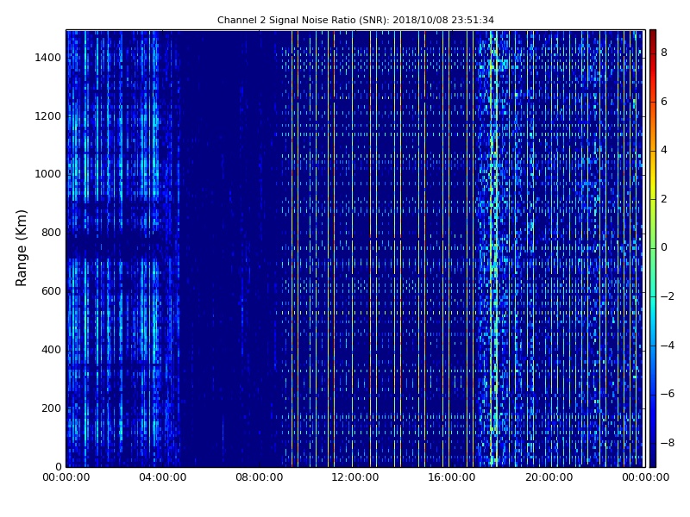This screenshot has height=517, width=690.
Task: Click the x-axis tick label 04:00:00
Action: point(163,477)
